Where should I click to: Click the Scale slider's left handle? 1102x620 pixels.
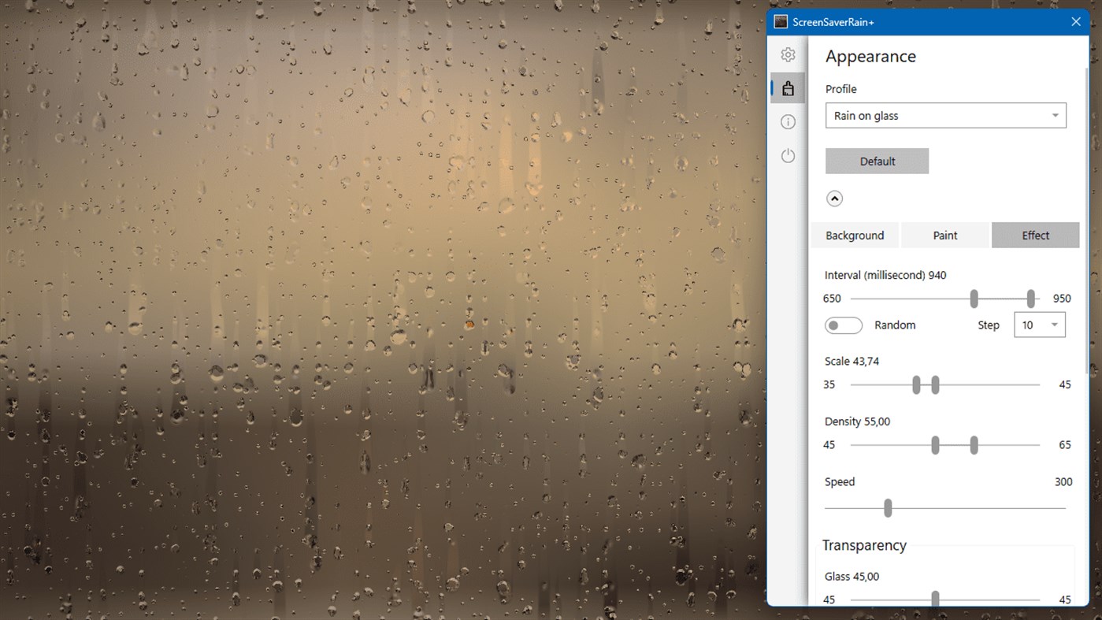[x=916, y=384]
